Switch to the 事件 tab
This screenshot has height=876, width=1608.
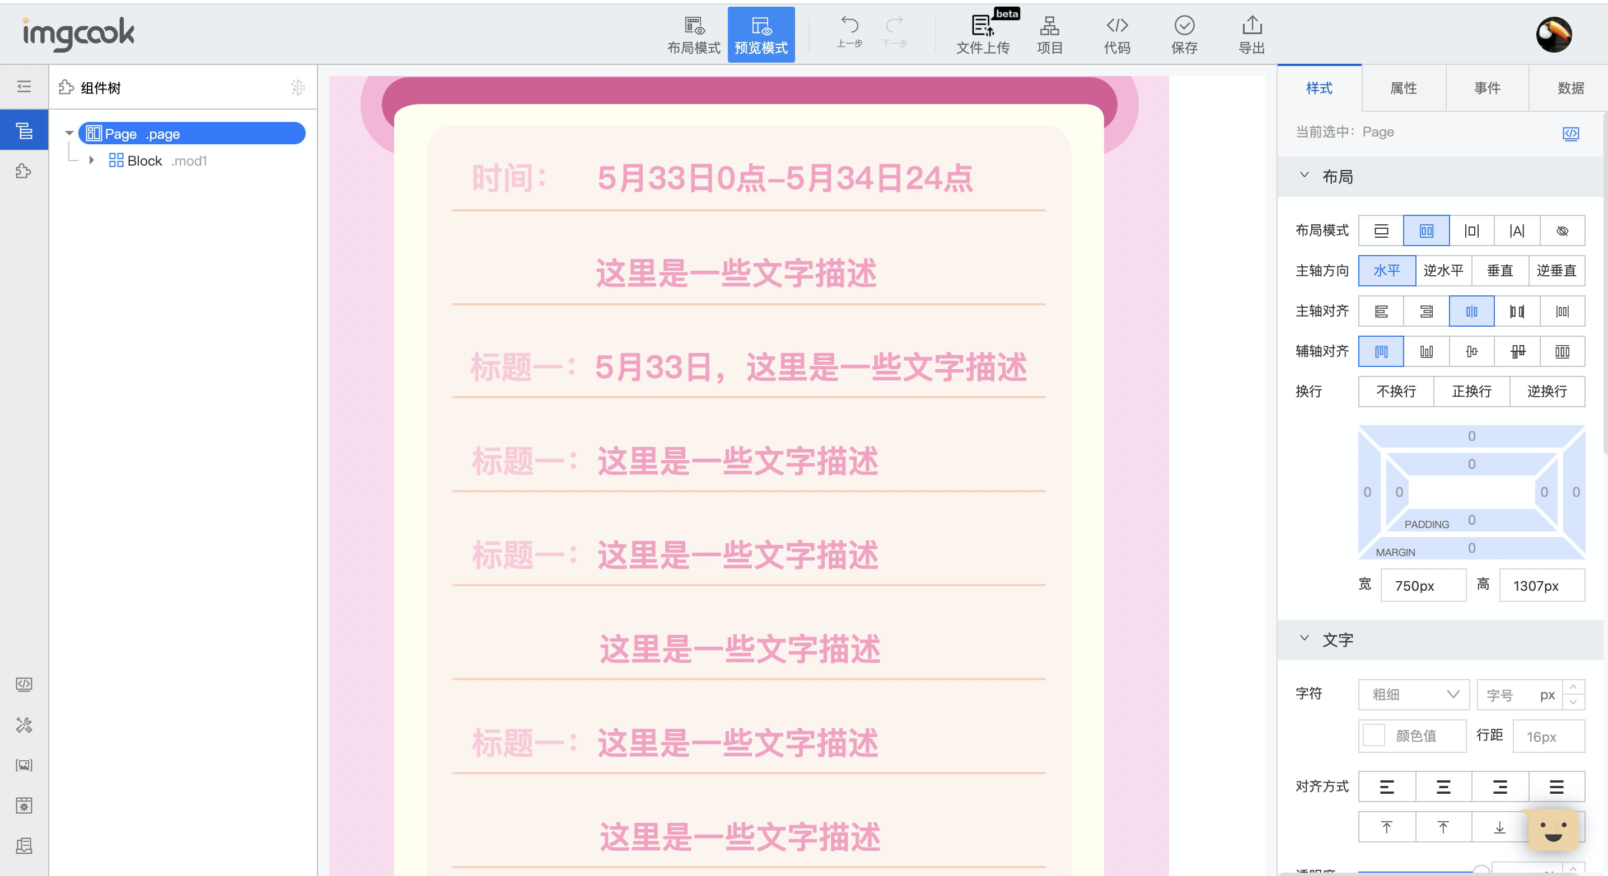pyautogui.click(x=1487, y=88)
